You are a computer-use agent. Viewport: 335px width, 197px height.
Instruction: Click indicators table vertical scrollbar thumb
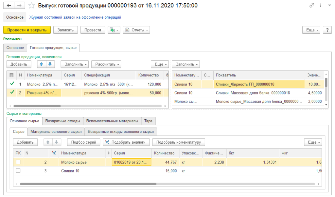[326, 83]
